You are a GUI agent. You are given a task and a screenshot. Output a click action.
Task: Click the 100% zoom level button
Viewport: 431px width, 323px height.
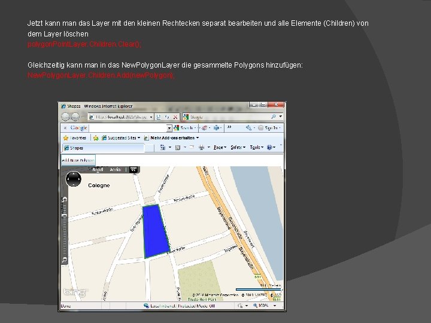pyautogui.click(x=261, y=306)
